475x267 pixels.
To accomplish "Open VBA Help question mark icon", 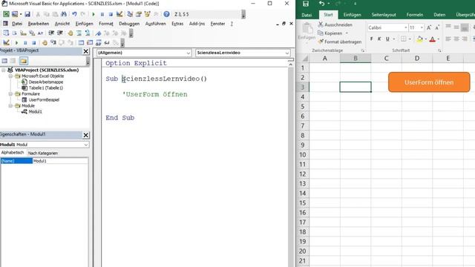I will 166,14.
